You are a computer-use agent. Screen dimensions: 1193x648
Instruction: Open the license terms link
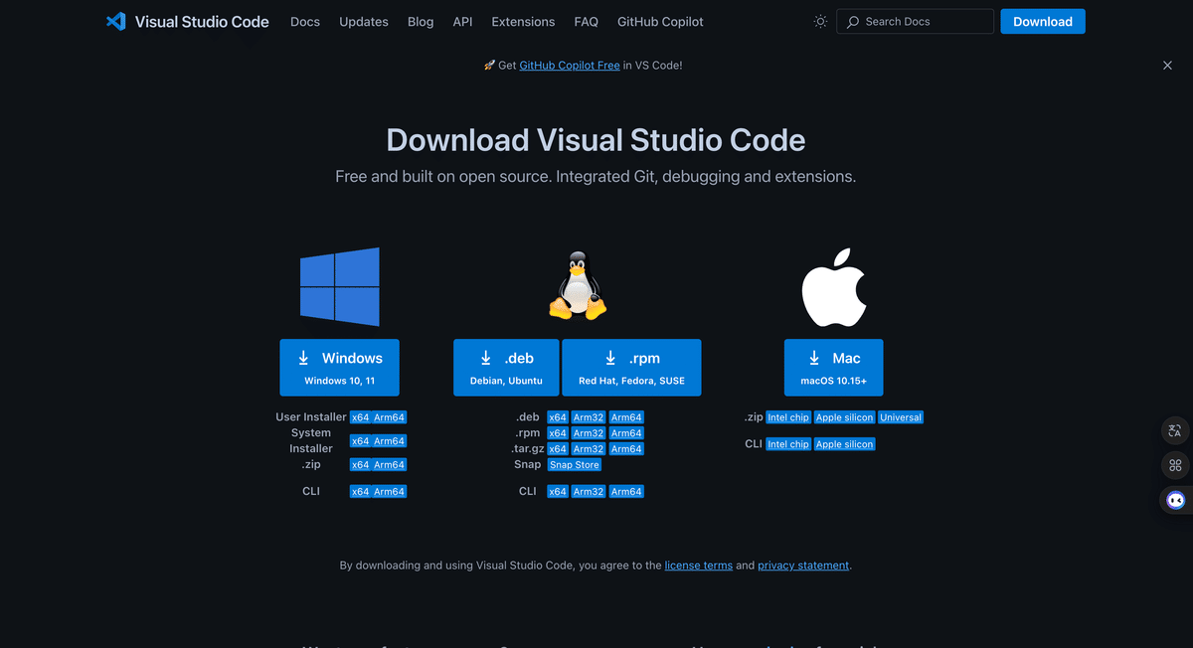click(x=699, y=566)
